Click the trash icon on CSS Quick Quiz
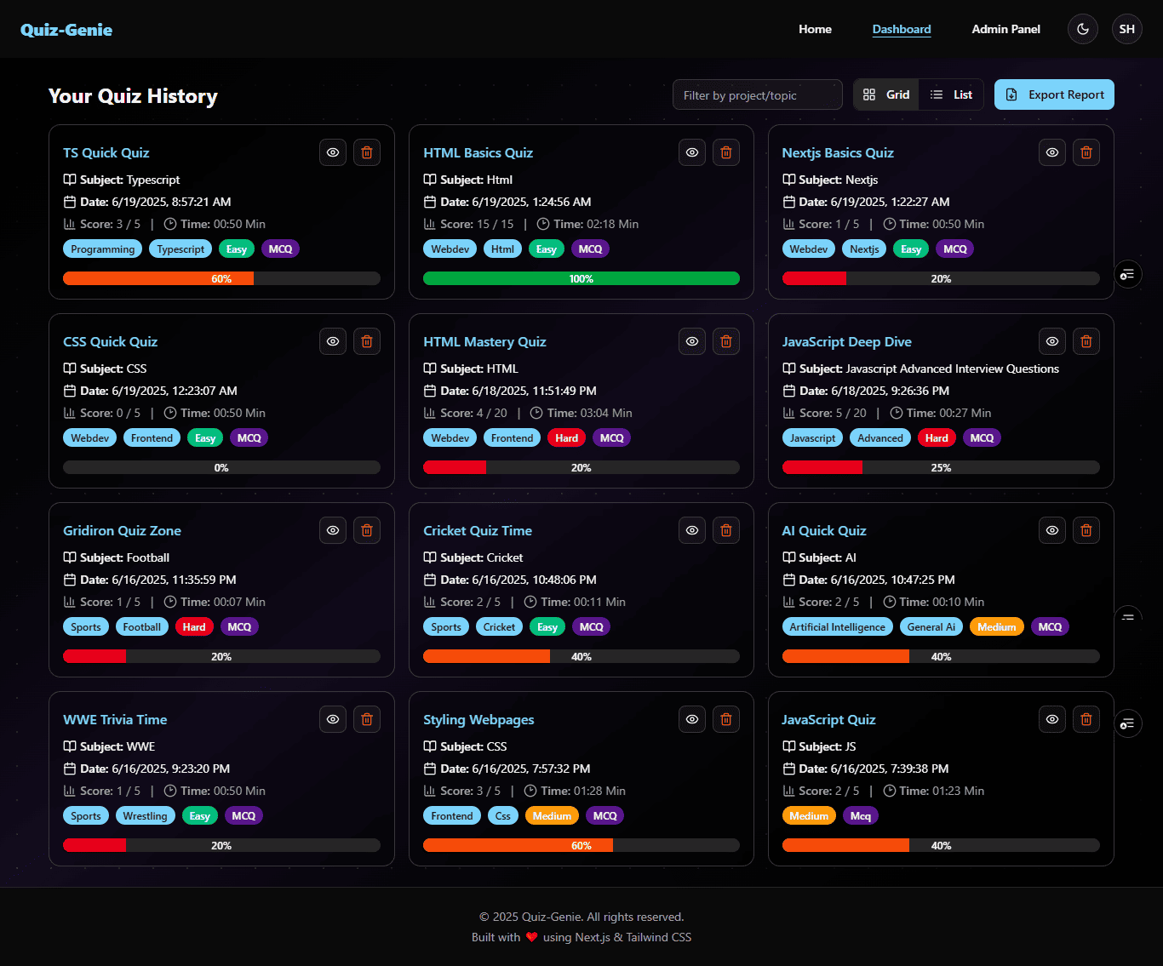The image size is (1163, 966). [367, 341]
